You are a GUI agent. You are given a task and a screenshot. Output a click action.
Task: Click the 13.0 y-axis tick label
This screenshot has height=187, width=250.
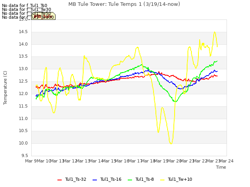click(x=23, y=69)
